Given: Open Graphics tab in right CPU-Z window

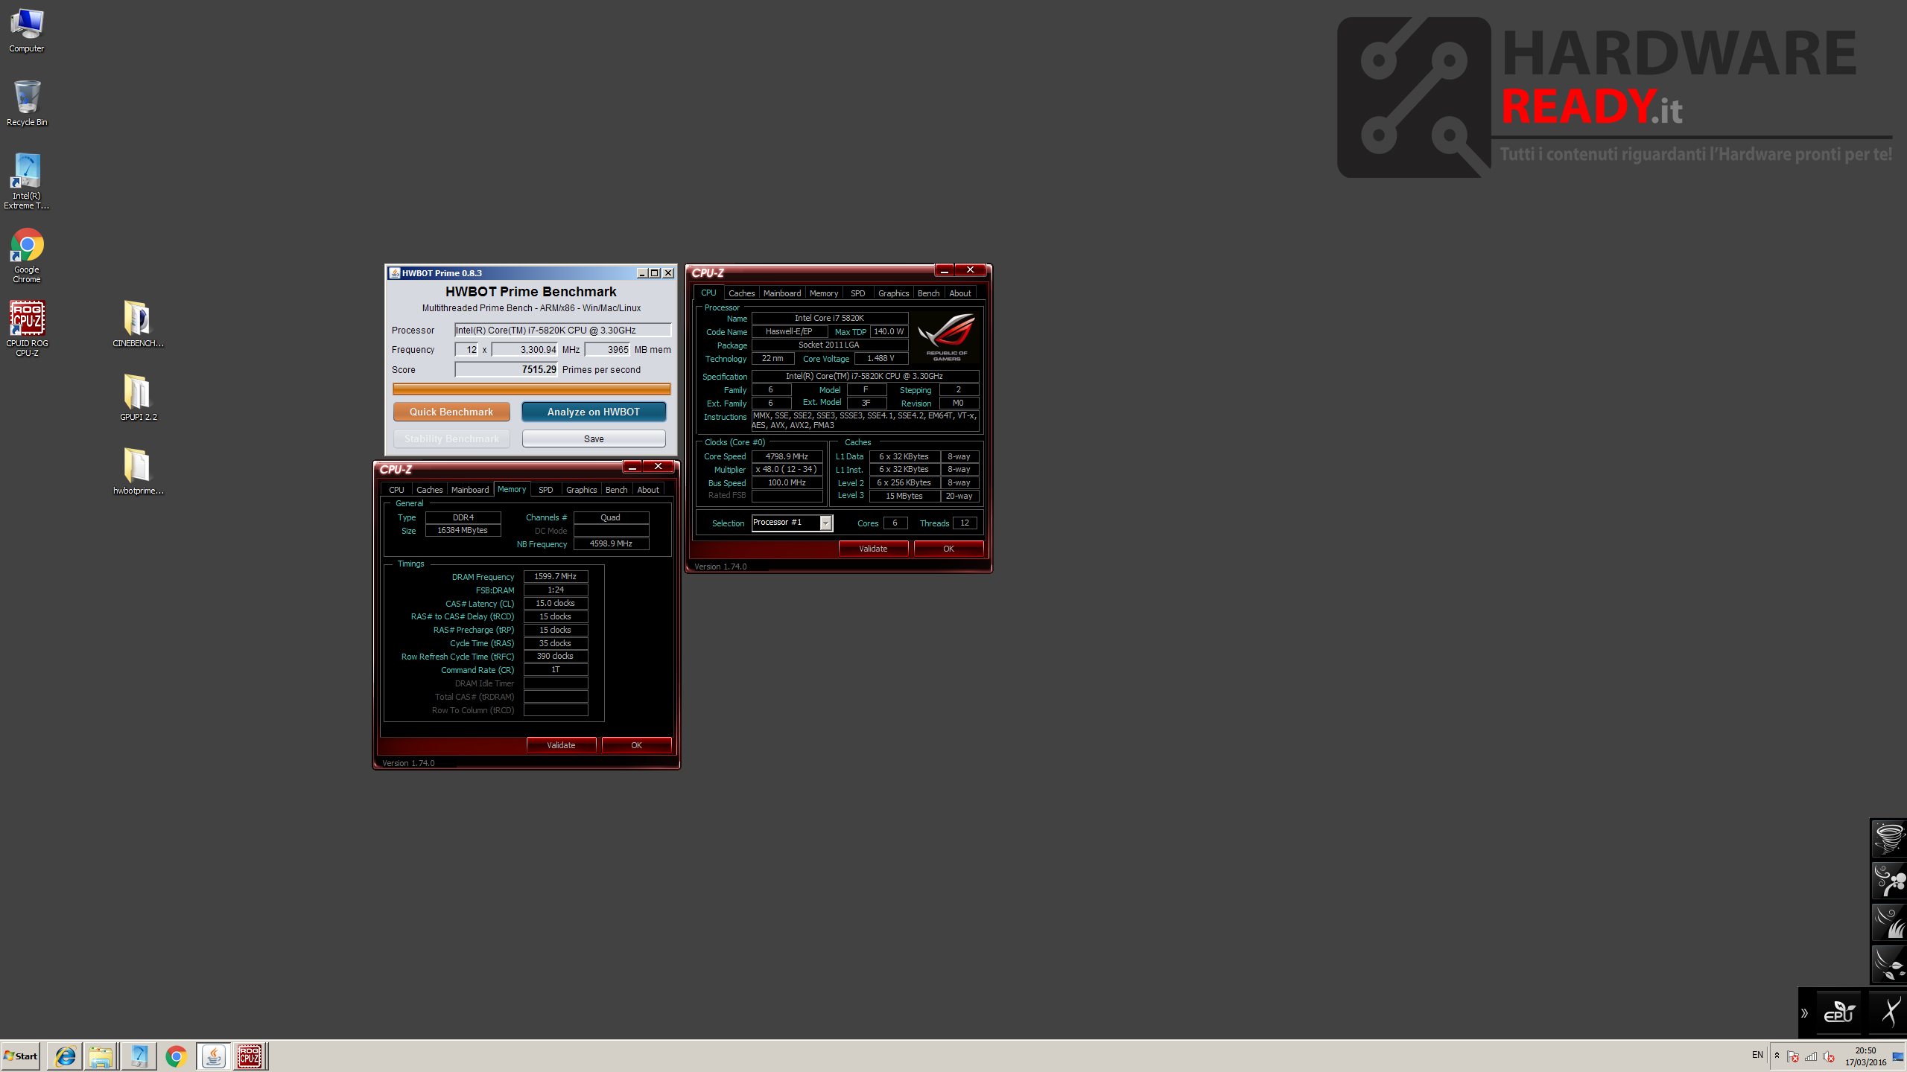Looking at the screenshot, I should pyautogui.click(x=893, y=293).
